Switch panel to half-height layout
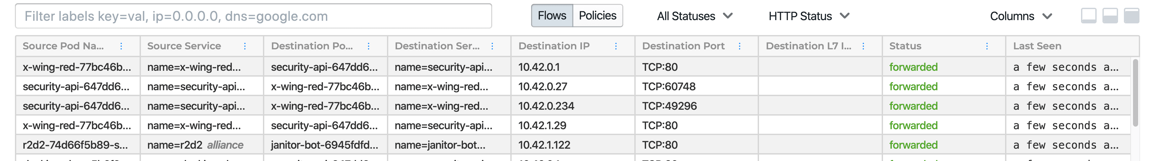Image resolution: width=1157 pixels, height=161 pixels. click(x=1110, y=16)
